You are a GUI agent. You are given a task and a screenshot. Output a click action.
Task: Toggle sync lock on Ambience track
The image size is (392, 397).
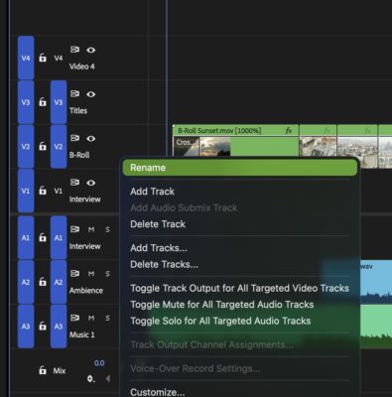[x=74, y=274]
